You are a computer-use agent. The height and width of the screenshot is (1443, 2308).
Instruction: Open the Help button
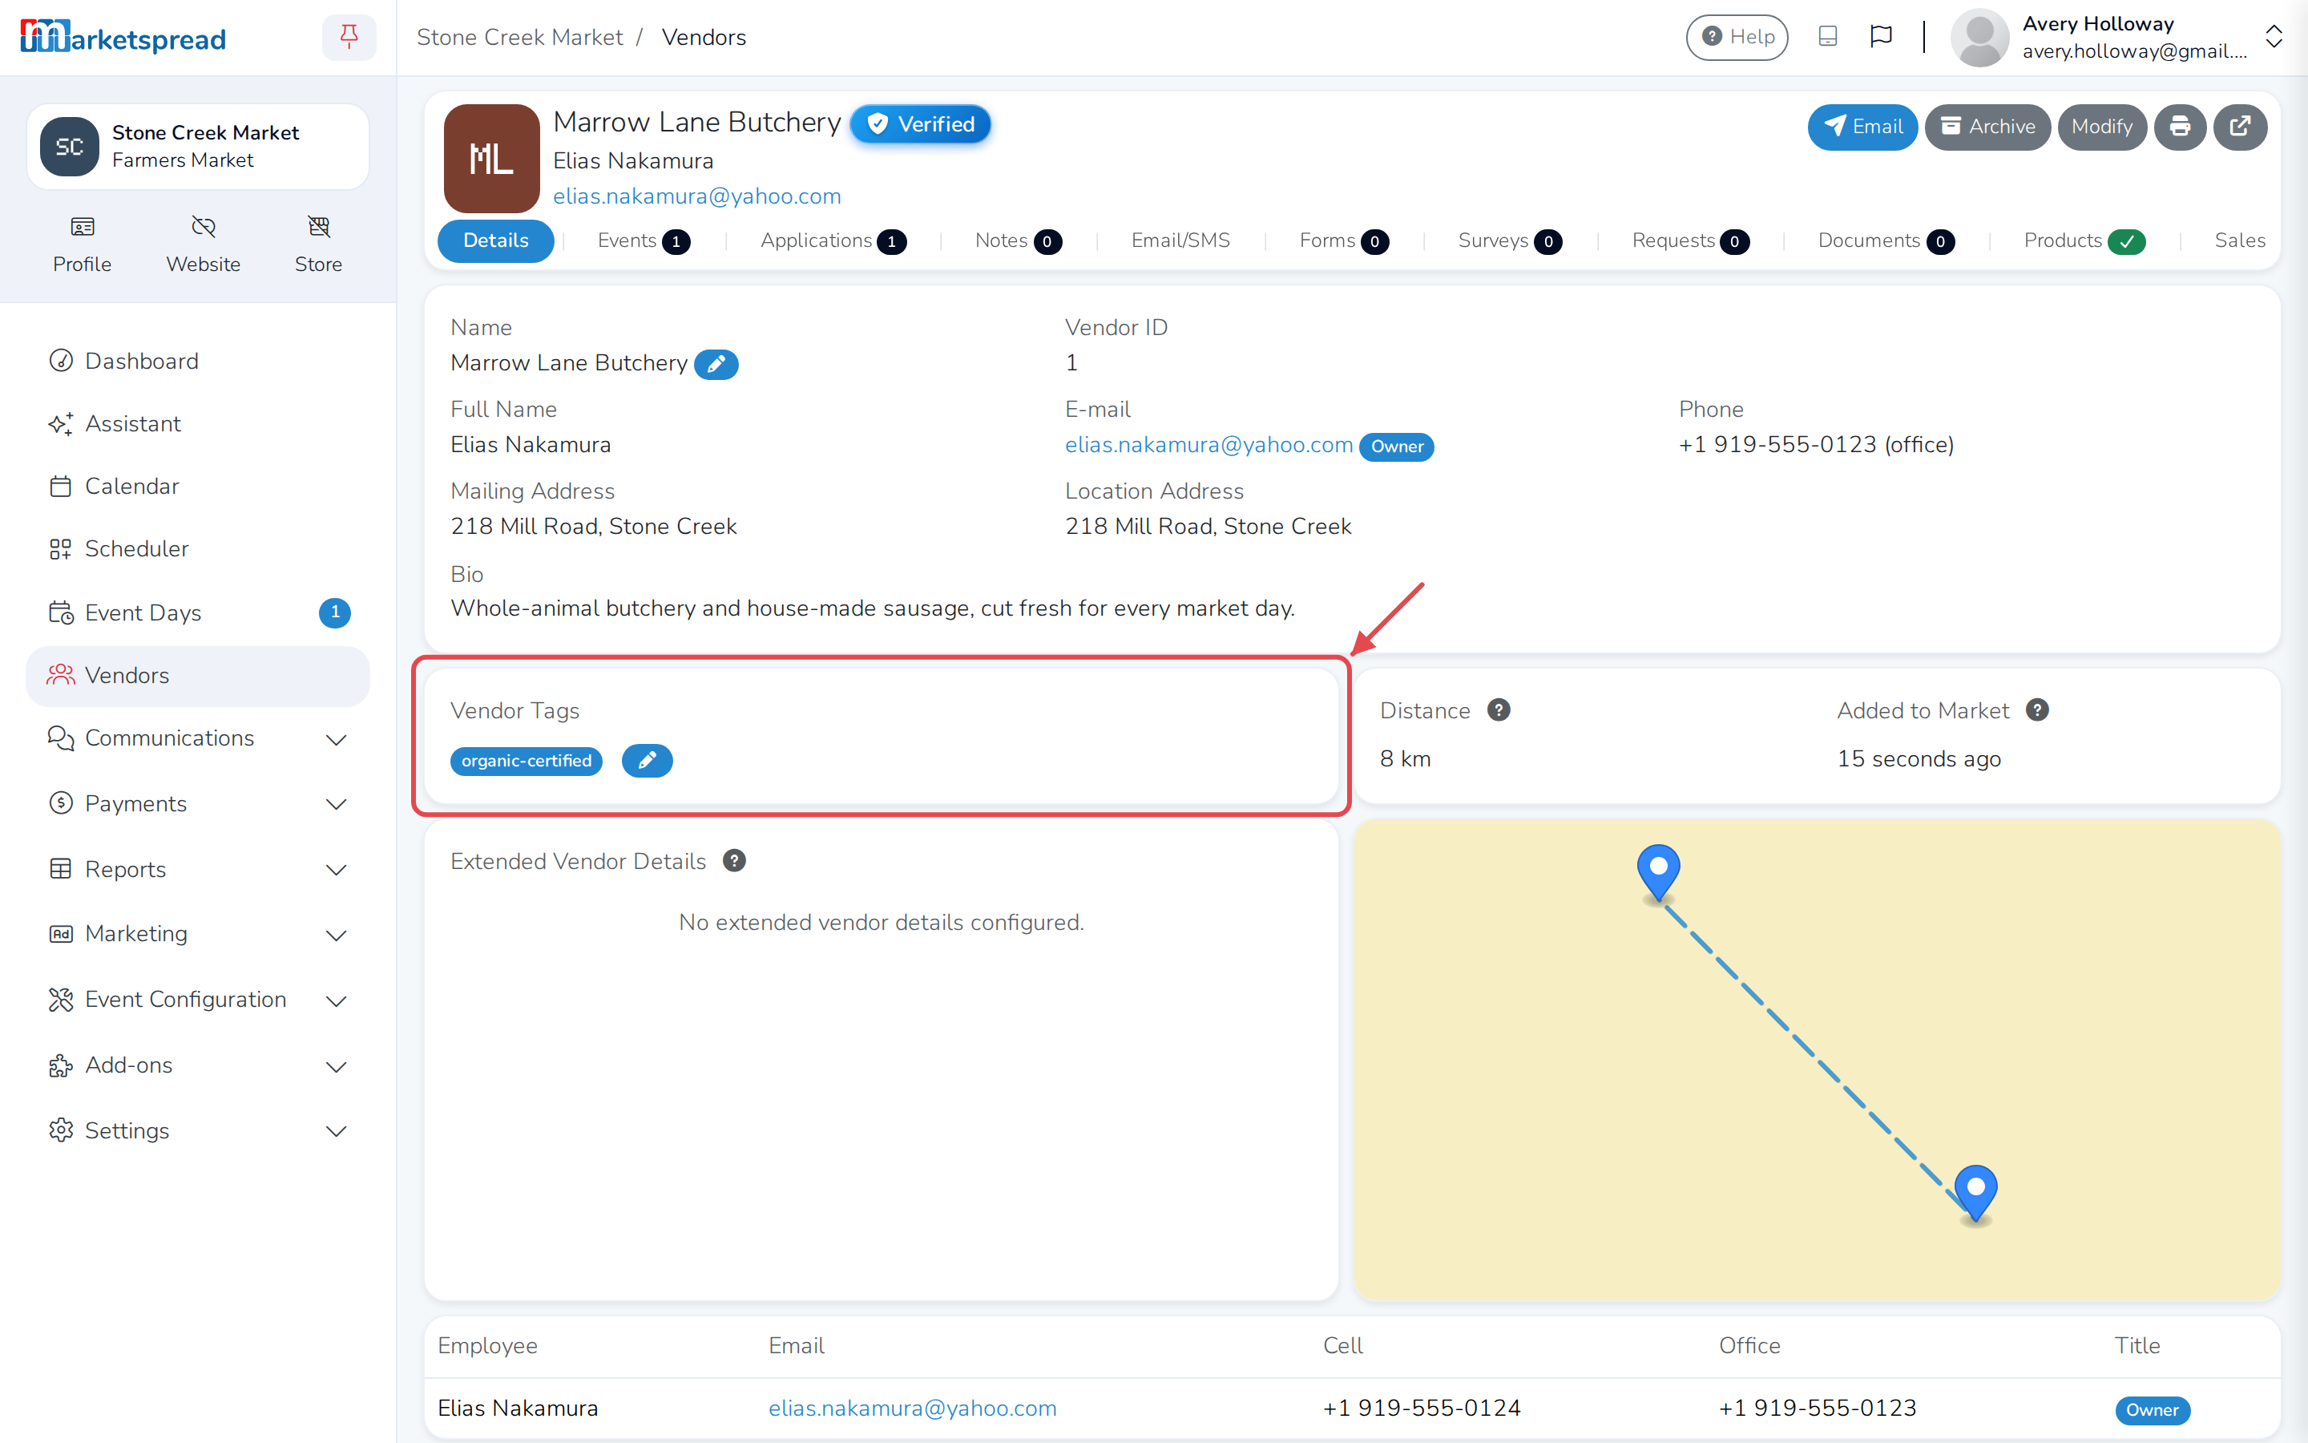click(x=1737, y=36)
